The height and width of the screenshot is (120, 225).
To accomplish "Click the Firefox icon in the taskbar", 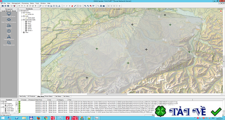I will pos(38,118).
